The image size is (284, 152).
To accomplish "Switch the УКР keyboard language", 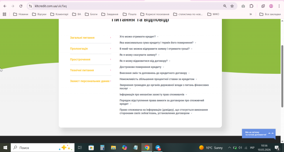I will pos(252,148).
